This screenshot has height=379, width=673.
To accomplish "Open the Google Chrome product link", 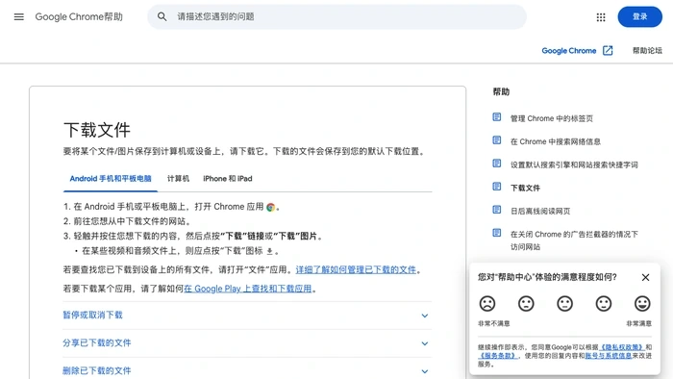I will pos(569,51).
